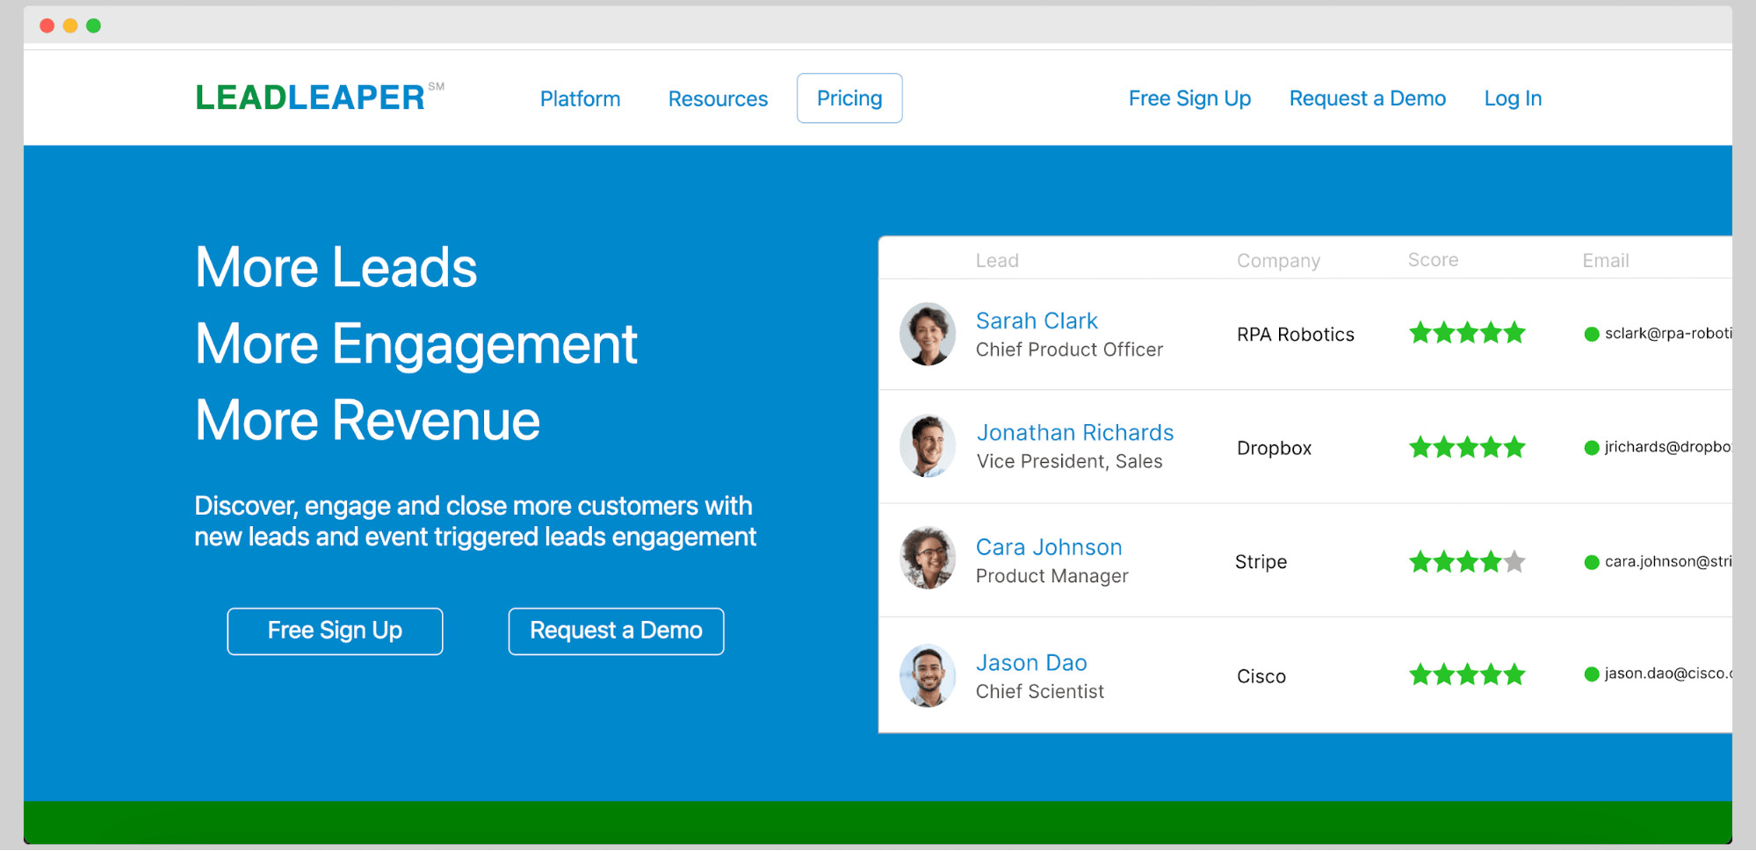Screen dimensions: 1756x851
Task: Click the green macOS maximize window button
Action: 94,25
